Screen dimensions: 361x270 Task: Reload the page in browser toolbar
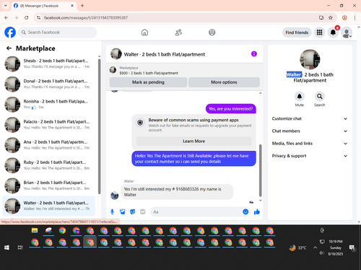coord(27,17)
